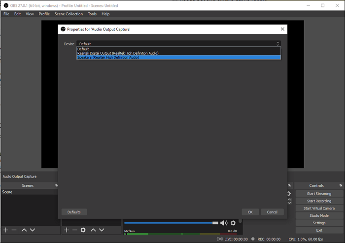Choose Realtek Digital Output device

(x=178, y=53)
